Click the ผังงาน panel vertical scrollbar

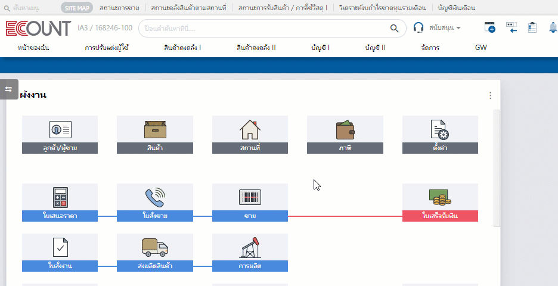click(496, 167)
